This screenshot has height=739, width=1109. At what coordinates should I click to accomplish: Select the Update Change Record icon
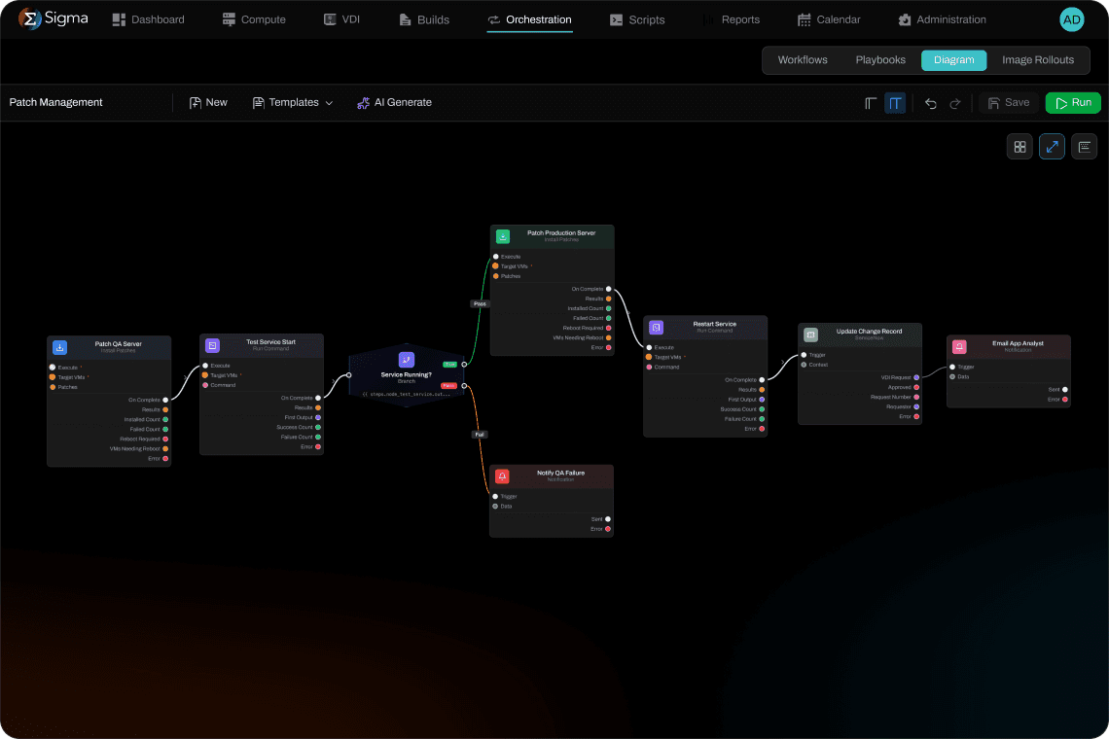pyautogui.click(x=810, y=334)
